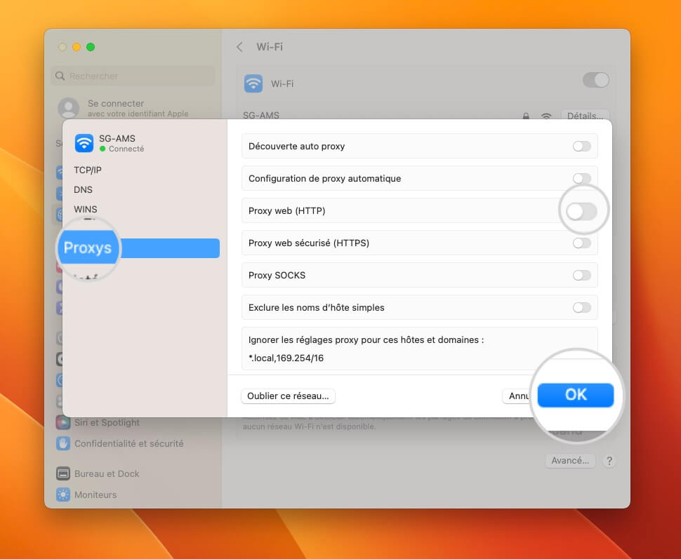
Task: Toggle the main Wi-Fi switch behind dialog
Action: click(x=596, y=80)
